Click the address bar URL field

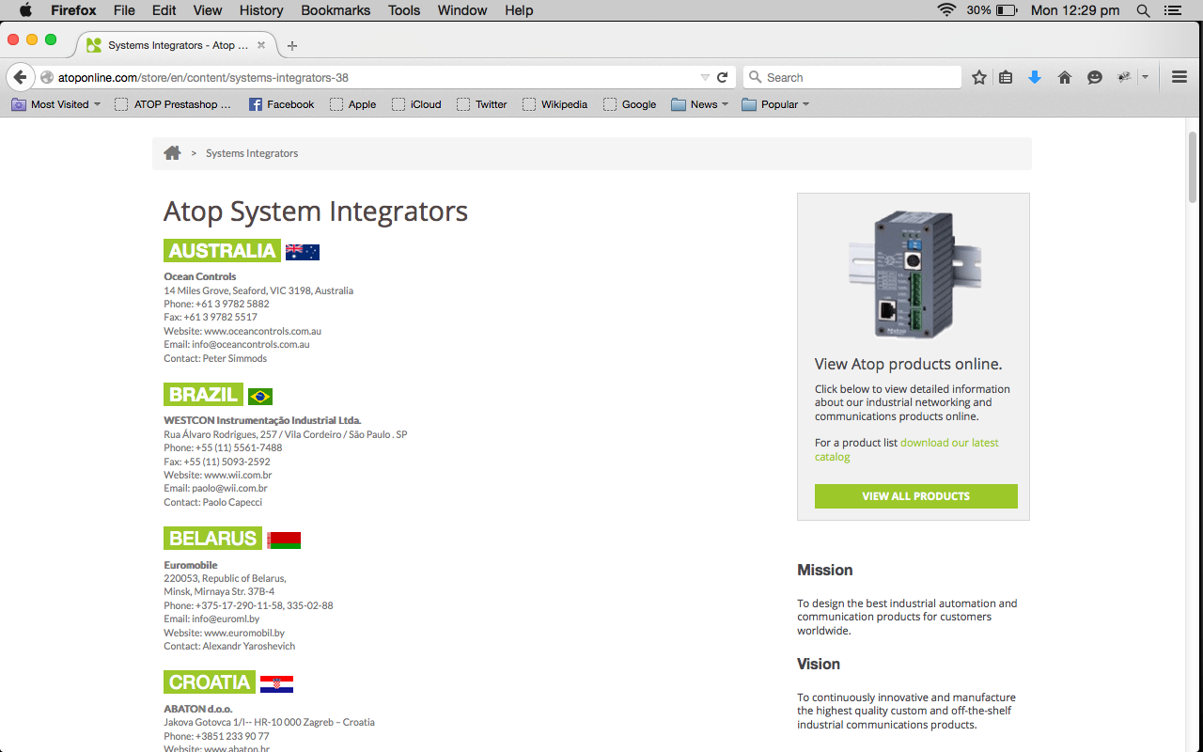click(376, 77)
